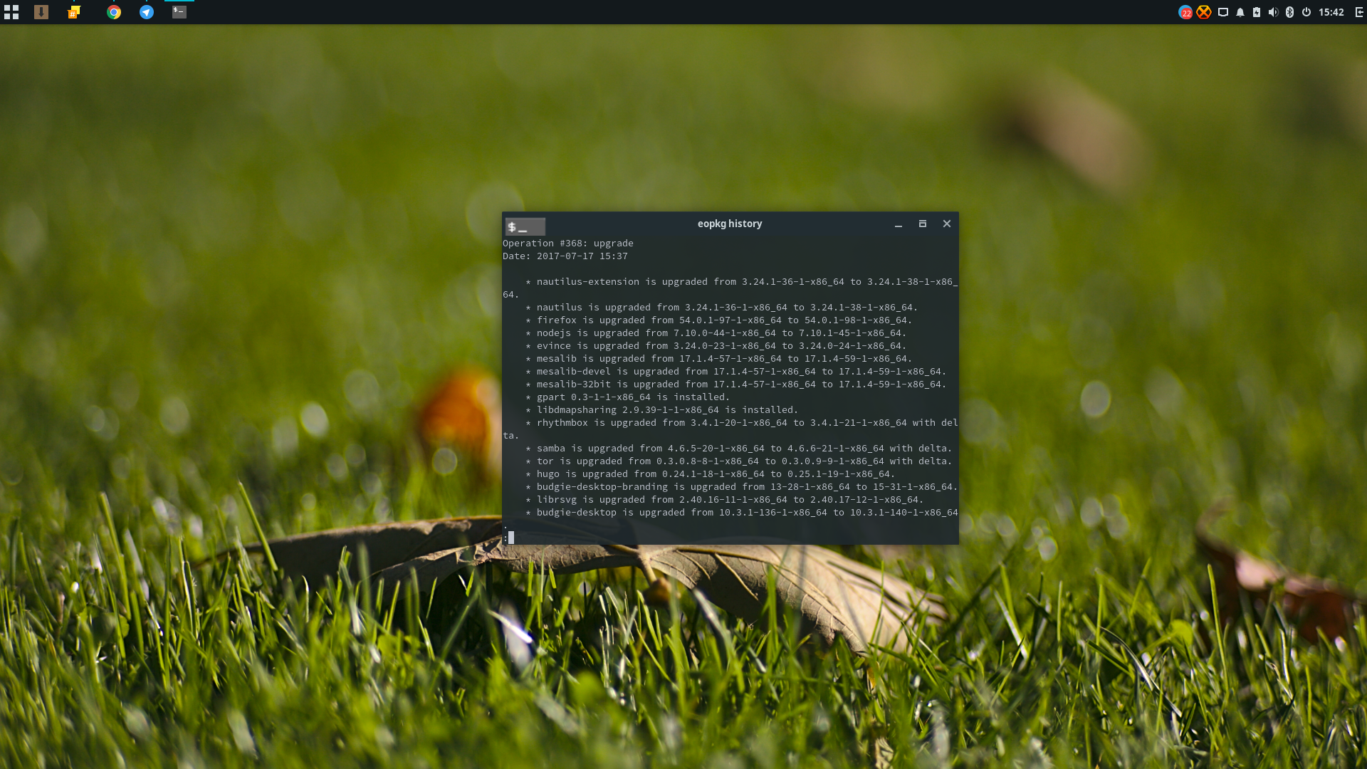Click the pager prompt cursor in the terminal

[511, 538]
